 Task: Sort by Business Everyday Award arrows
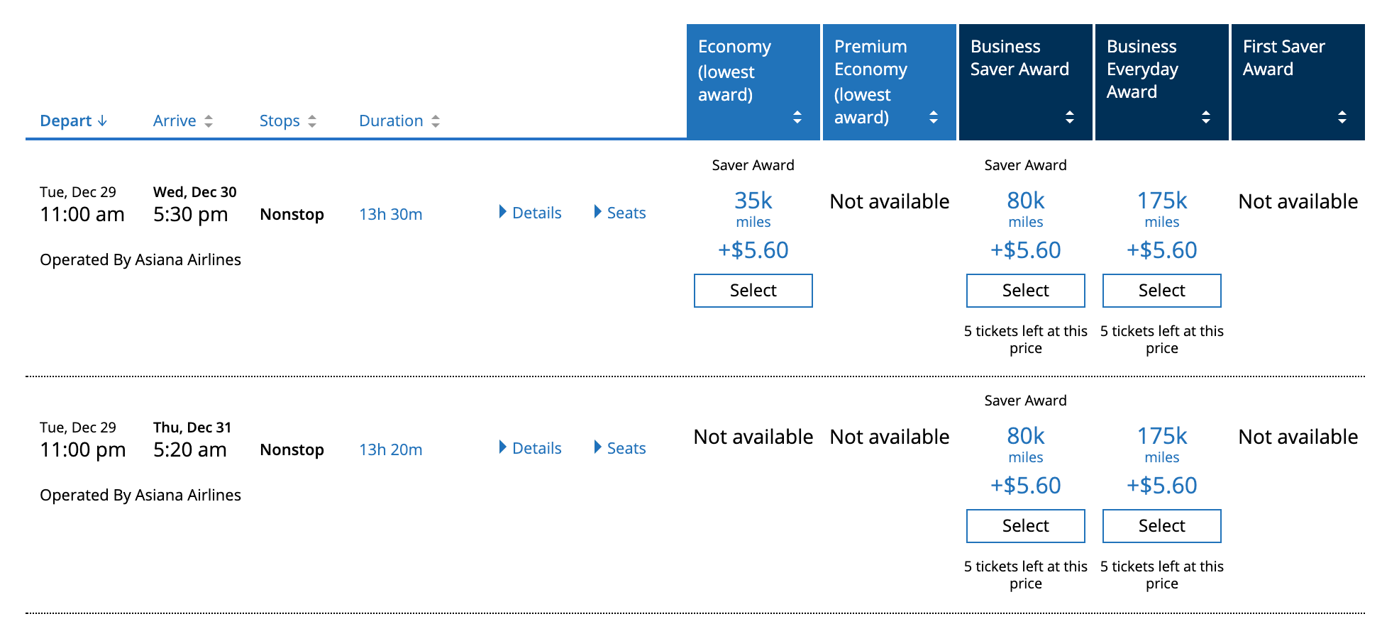[1206, 117]
